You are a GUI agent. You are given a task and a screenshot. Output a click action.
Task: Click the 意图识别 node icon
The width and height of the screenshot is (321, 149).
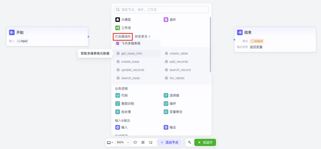coord(117,104)
